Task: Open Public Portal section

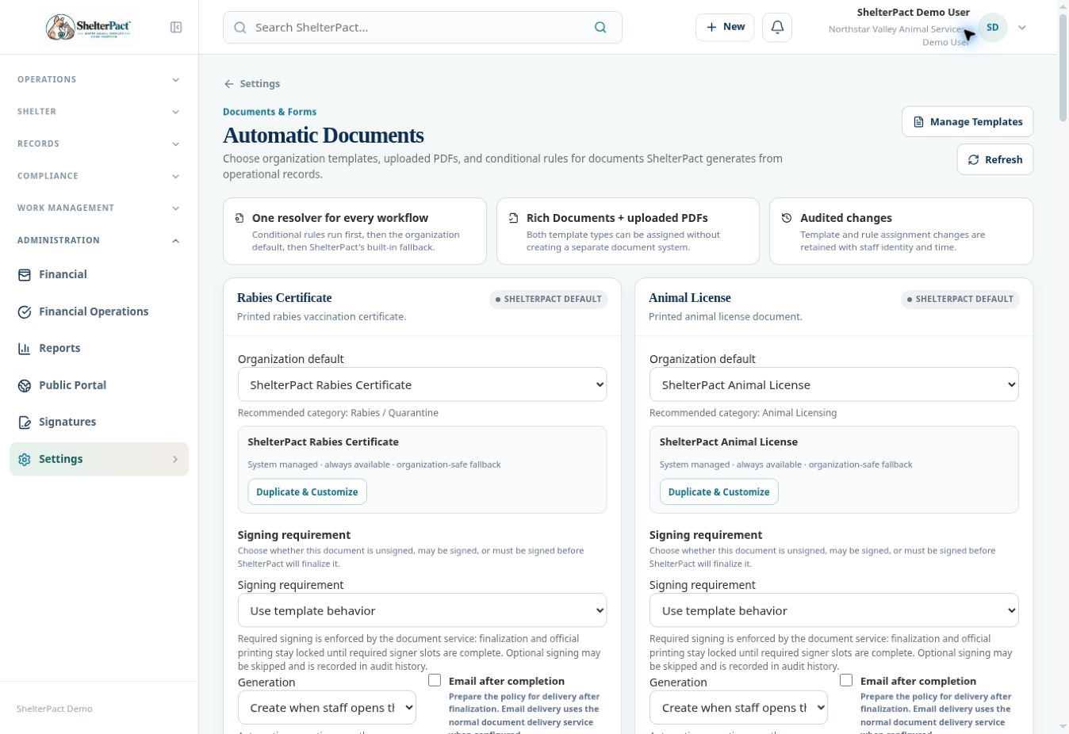Action: click(99, 385)
